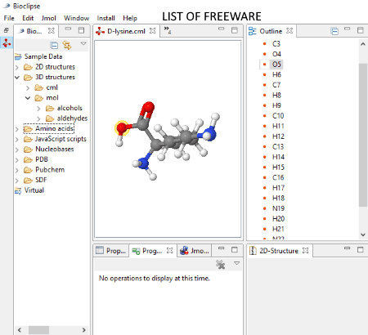This screenshot has height=335, width=368.
Task: Open the File menu
Action: coord(9,18)
